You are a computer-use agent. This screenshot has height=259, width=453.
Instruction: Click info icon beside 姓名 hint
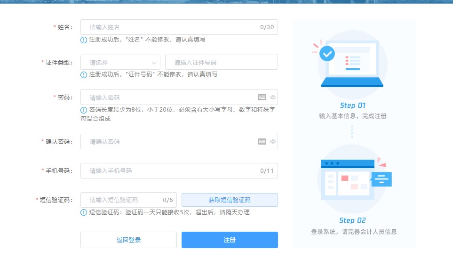point(83,40)
